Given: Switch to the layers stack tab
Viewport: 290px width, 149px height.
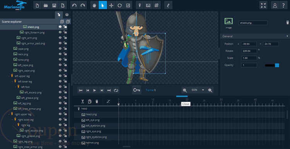Looking at the screenshot, I should point(67,15).
